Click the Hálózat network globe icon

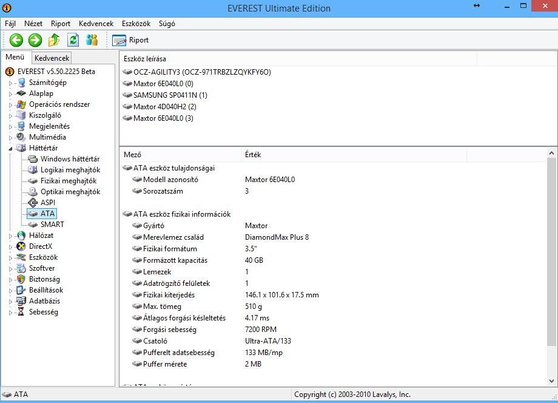(x=21, y=235)
